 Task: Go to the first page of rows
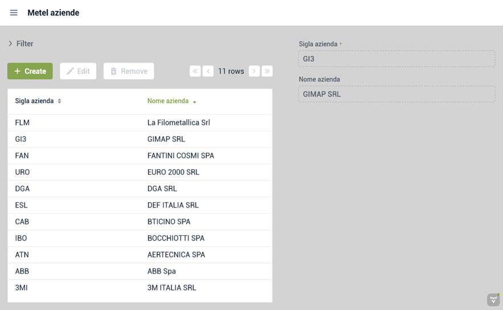195,71
